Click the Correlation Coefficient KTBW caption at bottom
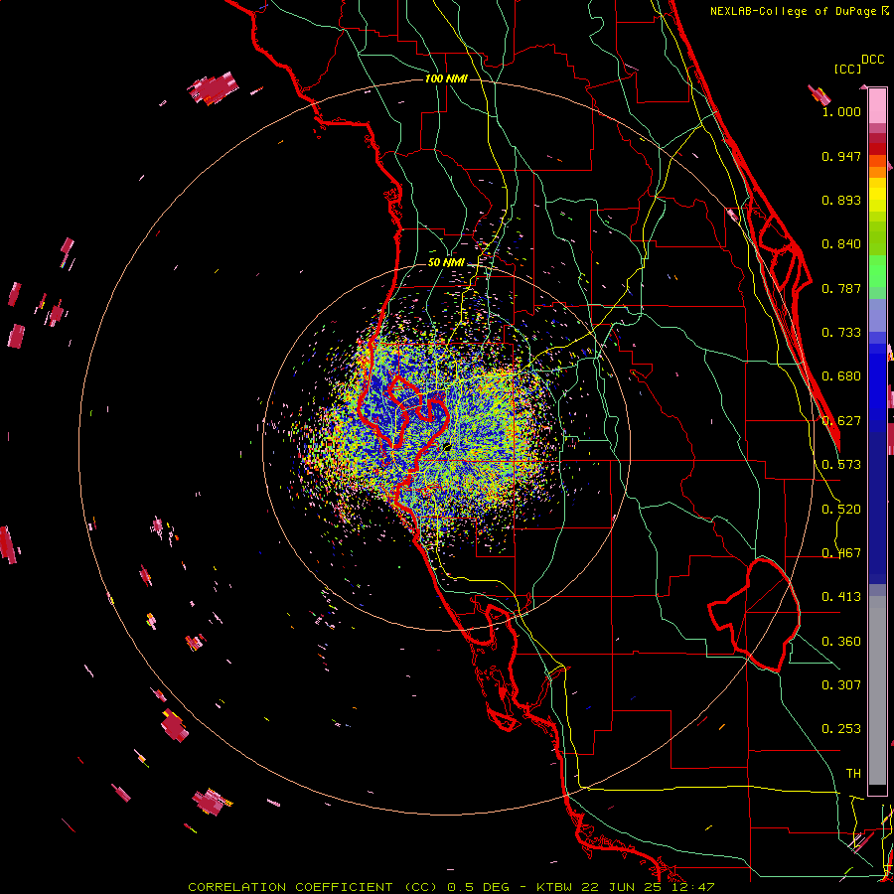Screen dimensions: 894x894 [x=451, y=887]
